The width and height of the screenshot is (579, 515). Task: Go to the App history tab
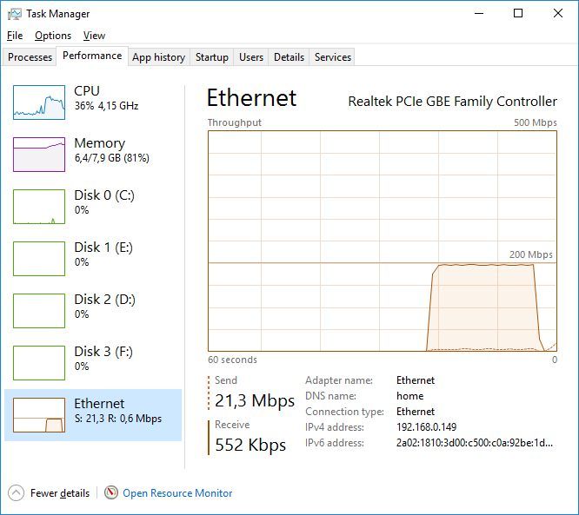point(158,57)
